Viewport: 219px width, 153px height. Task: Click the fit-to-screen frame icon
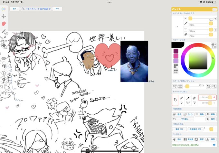tap(180, 87)
